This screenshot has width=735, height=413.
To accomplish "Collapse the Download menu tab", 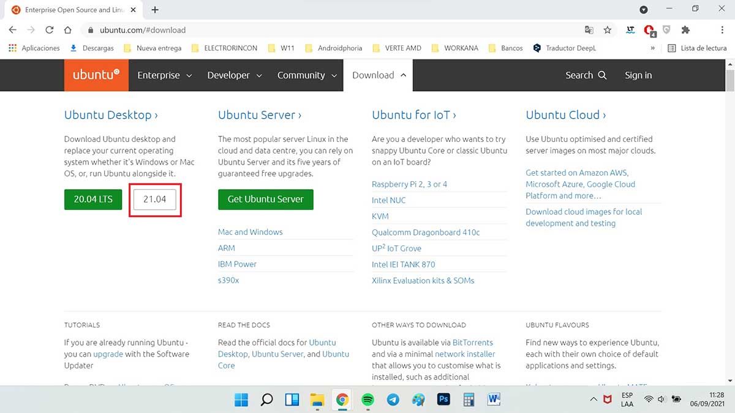I will click(x=379, y=75).
